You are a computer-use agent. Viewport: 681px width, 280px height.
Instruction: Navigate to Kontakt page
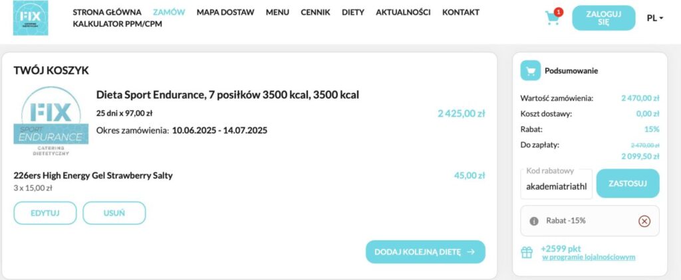pos(460,13)
